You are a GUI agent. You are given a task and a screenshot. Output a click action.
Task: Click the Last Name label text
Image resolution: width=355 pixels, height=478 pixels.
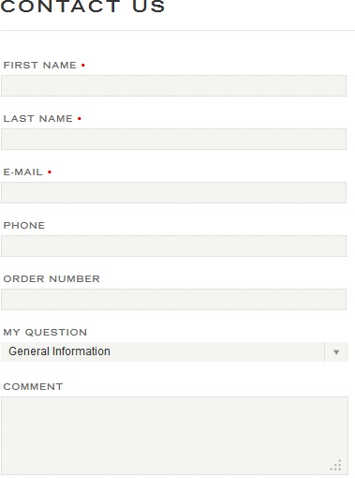pos(37,119)
